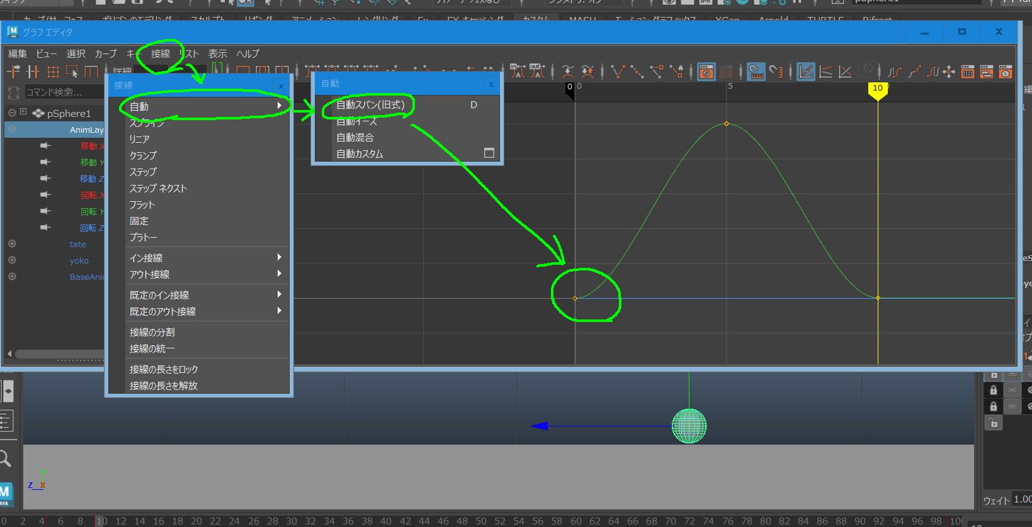The height and width of the screenshot is (527, 1032).
Task: Click the unconstrained drag arrows icon
Action: tap(948, 72)
